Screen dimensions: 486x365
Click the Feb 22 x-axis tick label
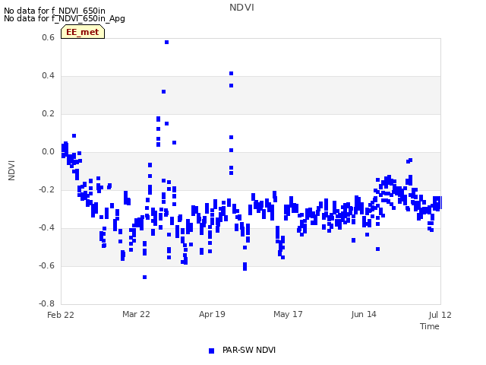(61, 315)
